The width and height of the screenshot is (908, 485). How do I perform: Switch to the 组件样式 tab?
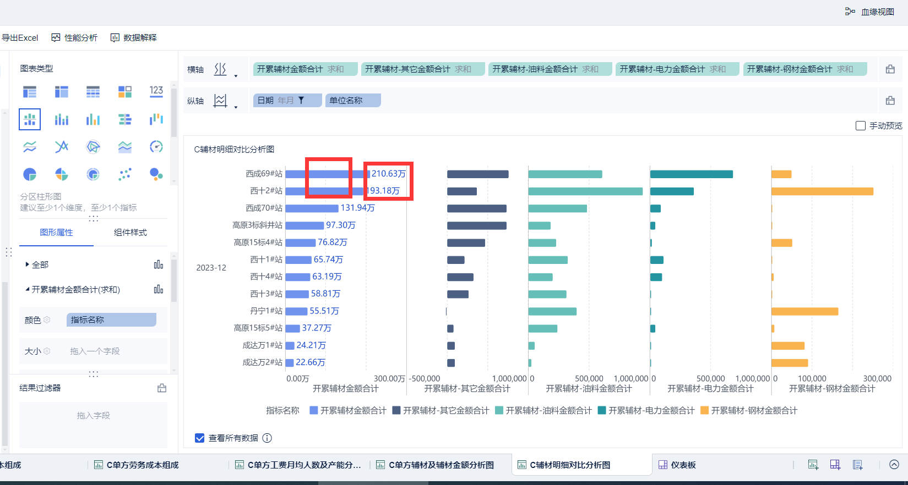(x=131, y=233)
